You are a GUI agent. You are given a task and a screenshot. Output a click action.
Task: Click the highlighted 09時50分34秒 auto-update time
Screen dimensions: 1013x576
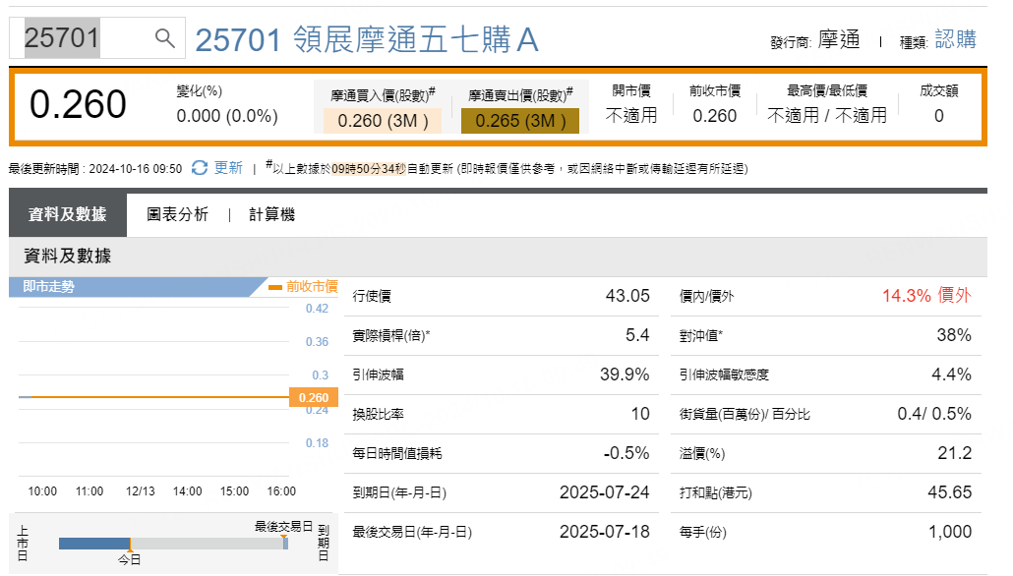tap(368, 168)
